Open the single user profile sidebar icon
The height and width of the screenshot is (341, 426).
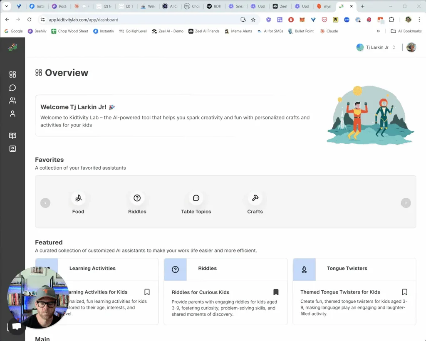click(12, 114)
